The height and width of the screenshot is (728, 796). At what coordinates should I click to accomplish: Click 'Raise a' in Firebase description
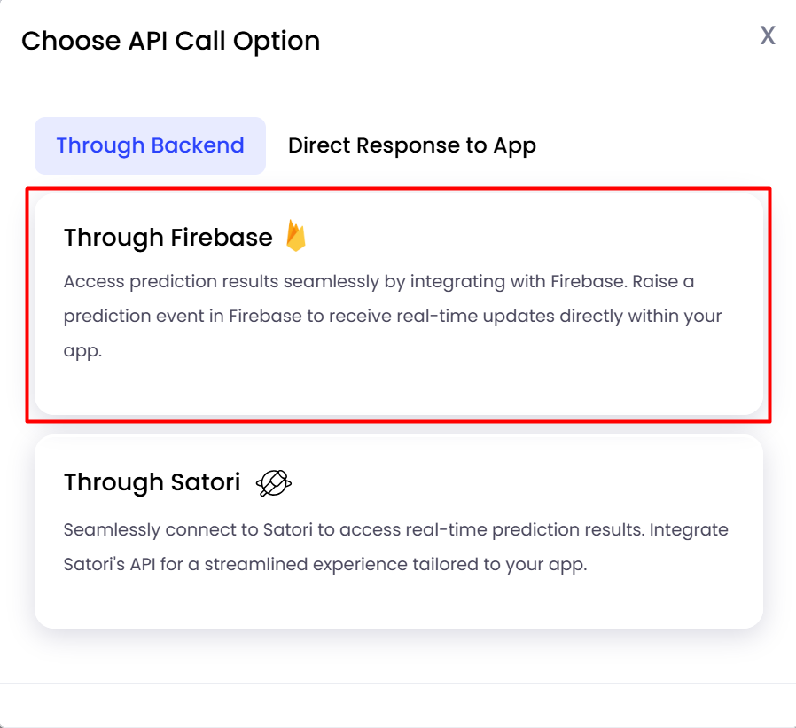click(663, 281)
